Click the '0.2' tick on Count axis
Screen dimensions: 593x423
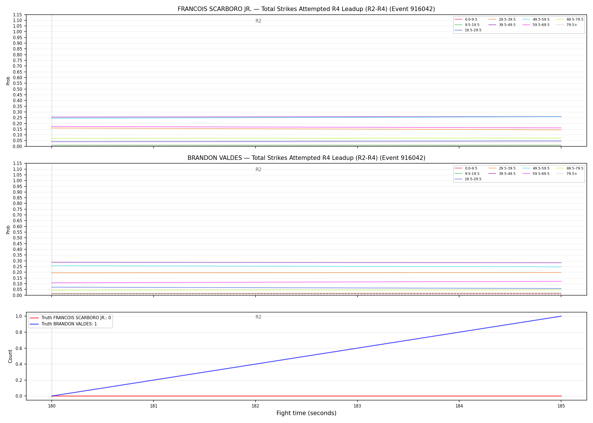pyautogui.click(x=19, y=380)
